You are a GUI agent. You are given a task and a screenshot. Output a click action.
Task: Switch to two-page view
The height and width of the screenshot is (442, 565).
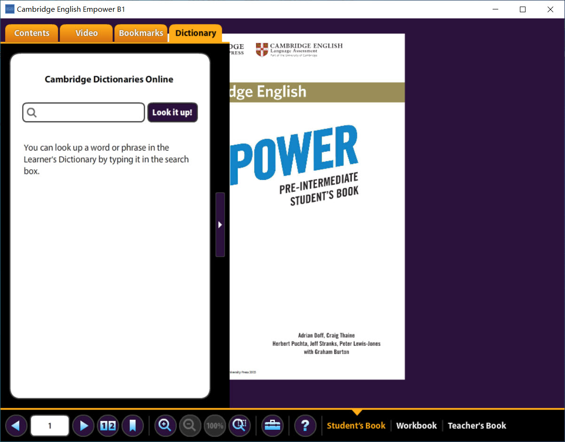(x=108, y=426)
